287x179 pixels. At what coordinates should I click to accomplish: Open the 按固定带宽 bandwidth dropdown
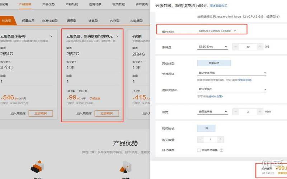tap(213, 112)
